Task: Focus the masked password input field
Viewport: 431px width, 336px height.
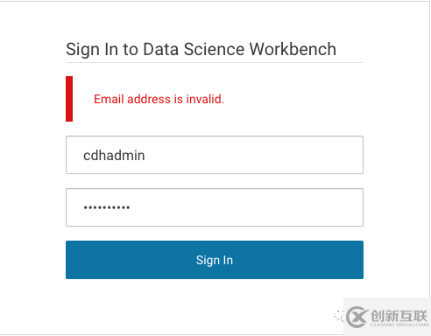Action: click(x=215, y=207)
